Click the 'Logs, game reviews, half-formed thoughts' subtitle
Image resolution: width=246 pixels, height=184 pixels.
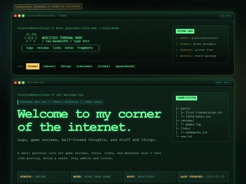point(87,140)
